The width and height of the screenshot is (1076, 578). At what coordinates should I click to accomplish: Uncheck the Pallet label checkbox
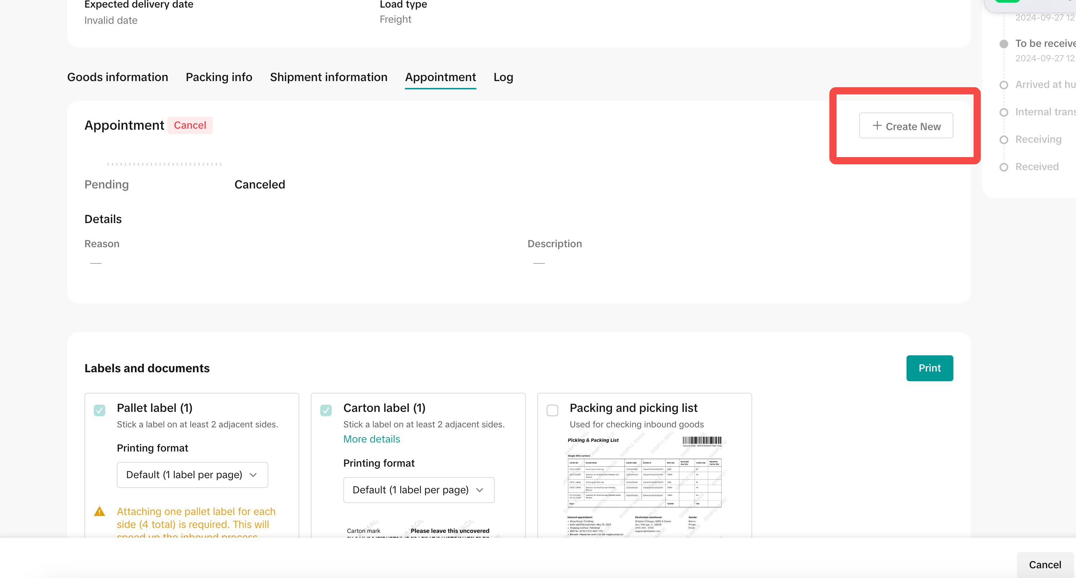click(100, 410)
